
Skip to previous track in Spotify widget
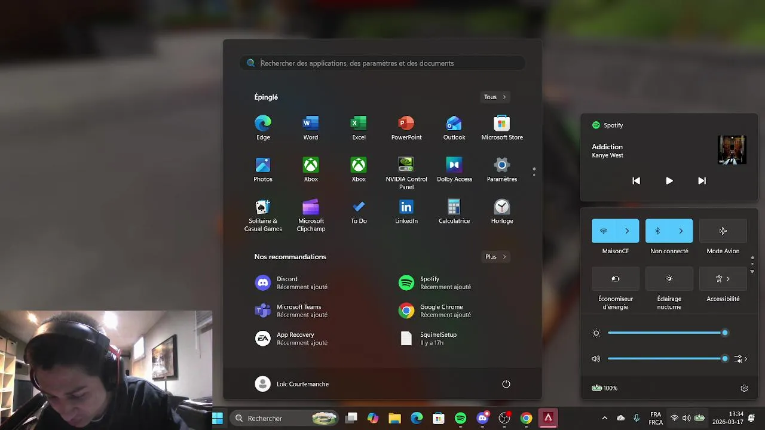pos(637,181)
